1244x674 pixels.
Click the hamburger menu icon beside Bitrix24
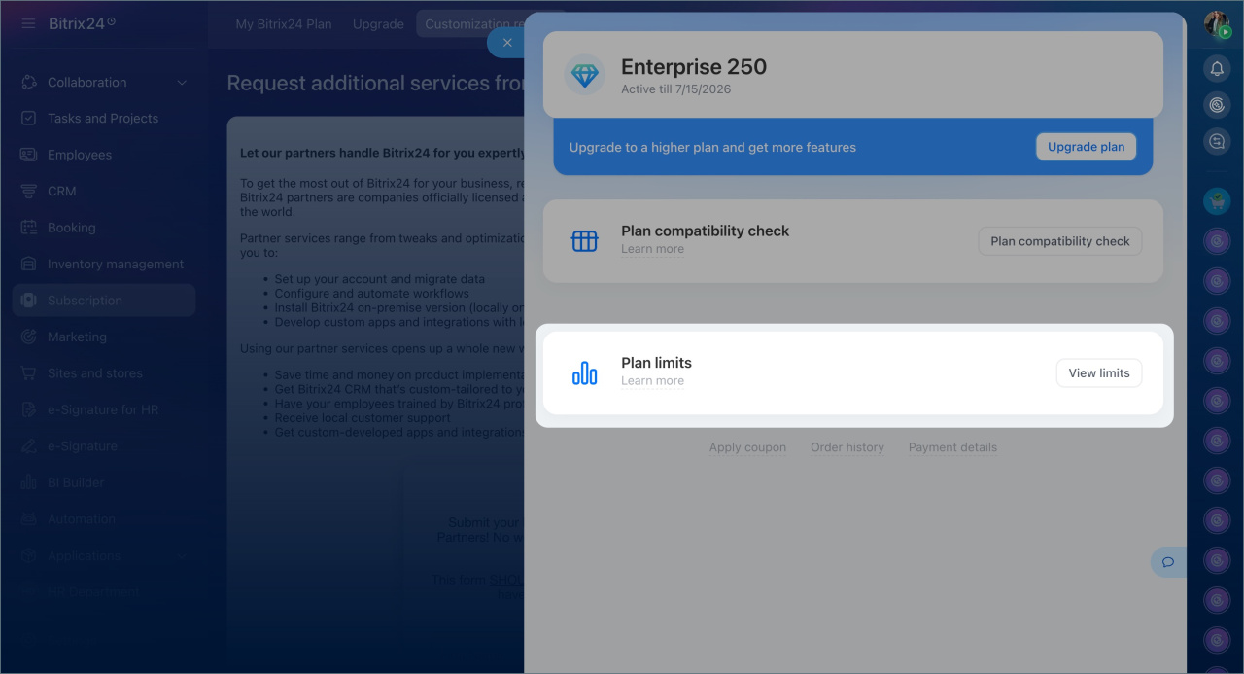click(x=28, y=23)
